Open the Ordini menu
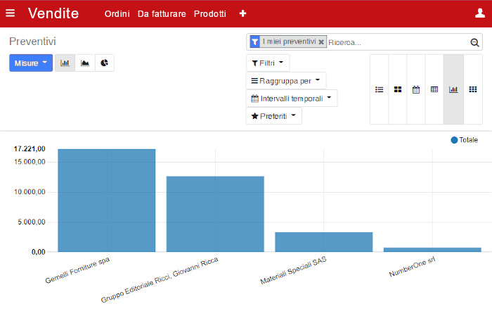 [x=117, y=14]
